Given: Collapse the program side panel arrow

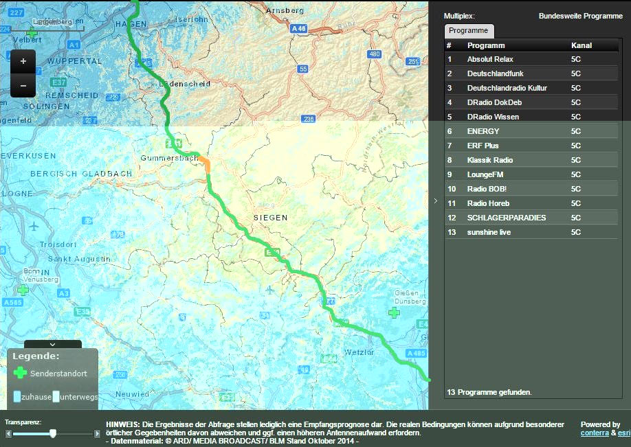Looking at the screenshot, I should [435, 201].
